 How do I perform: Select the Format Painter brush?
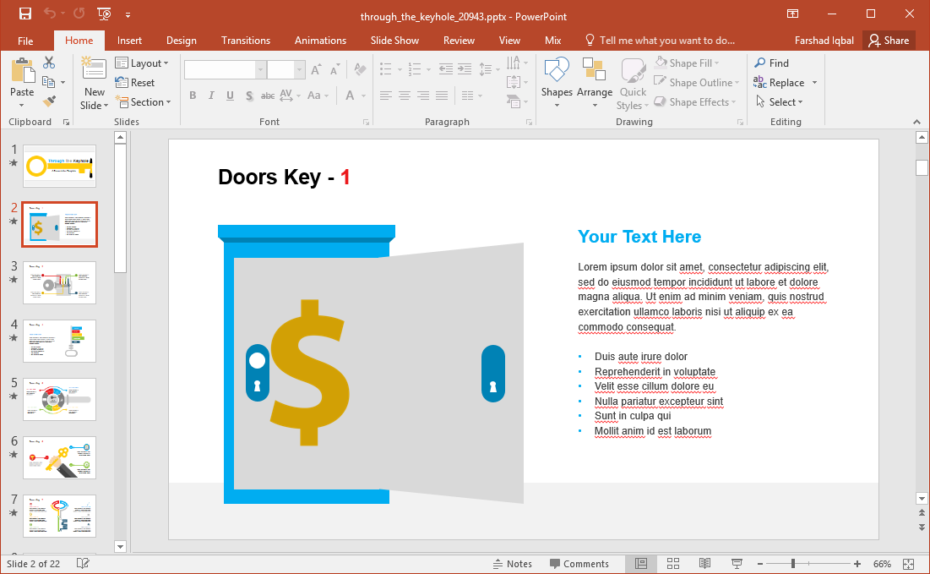(49, 101)
